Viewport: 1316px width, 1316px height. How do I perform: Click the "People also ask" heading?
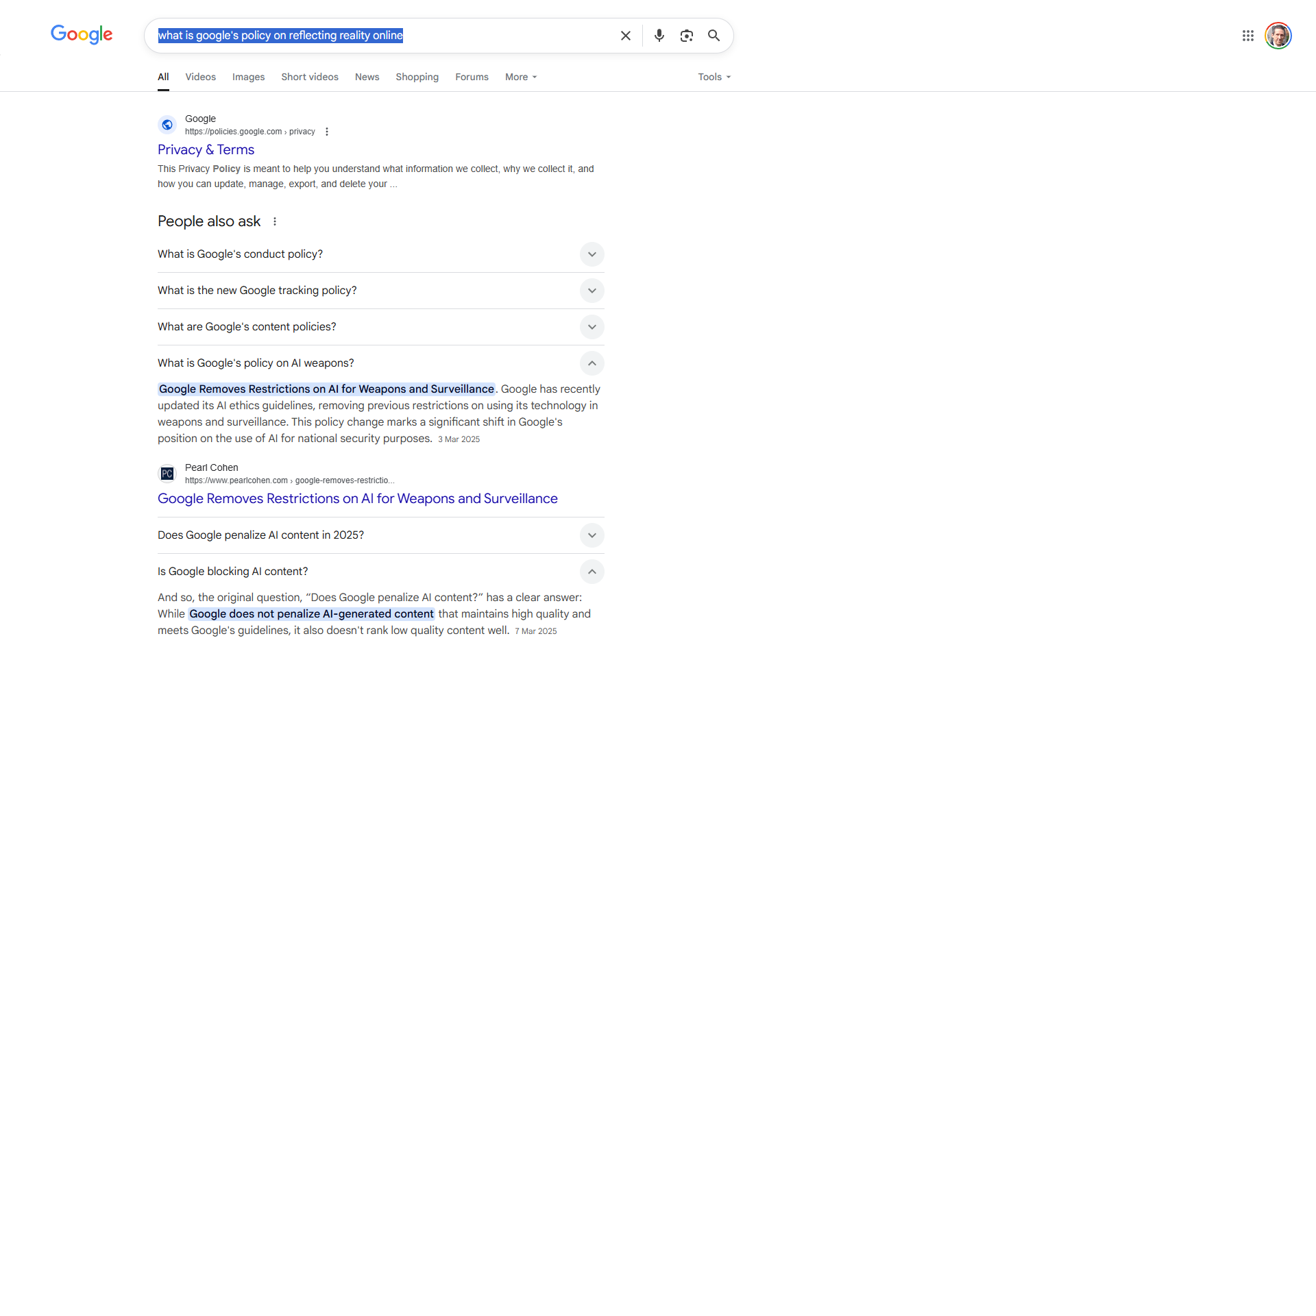point(209,221)
